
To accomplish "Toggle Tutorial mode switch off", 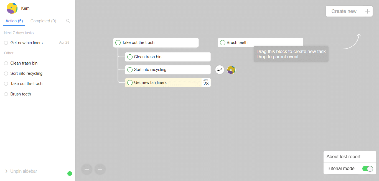I will click(x=368, y=169).
